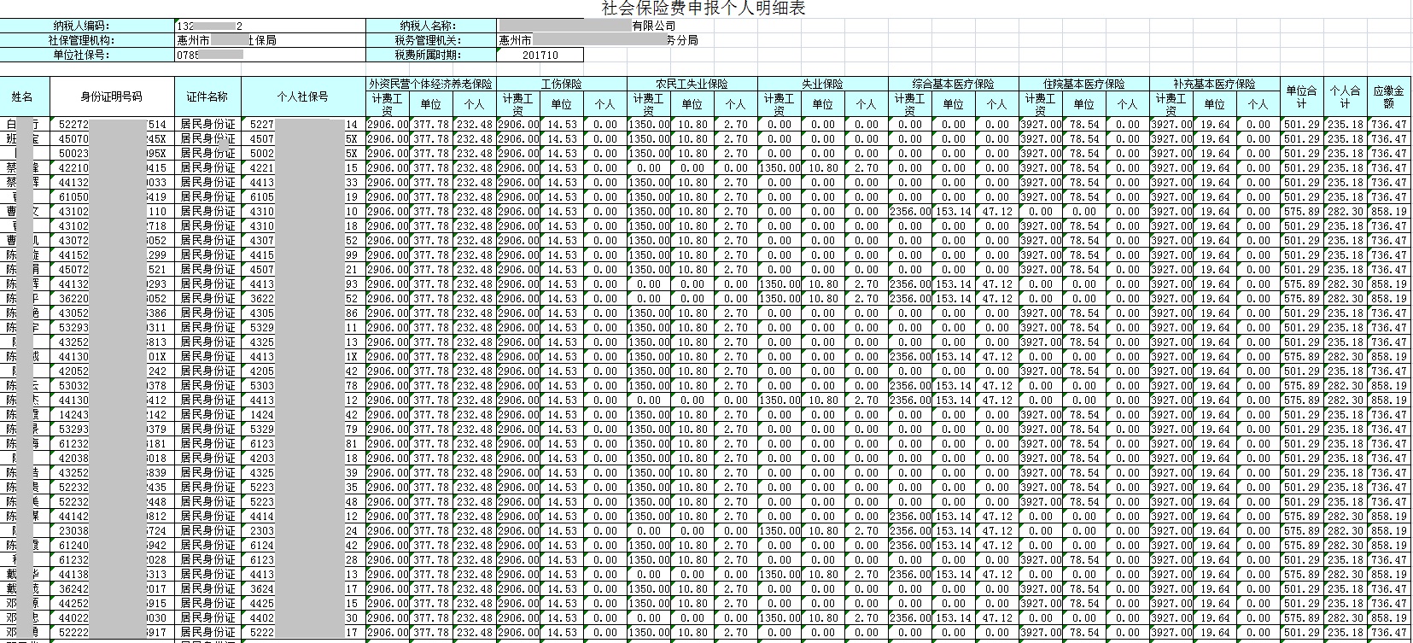
Task: Select the 失业保险 group header
Action: point(823,84)
